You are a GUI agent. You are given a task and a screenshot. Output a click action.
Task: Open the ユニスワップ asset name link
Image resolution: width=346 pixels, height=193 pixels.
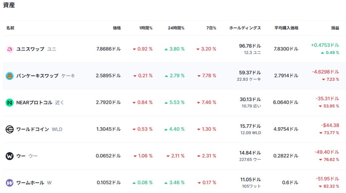pyautogui.click(x=30, y=49)
